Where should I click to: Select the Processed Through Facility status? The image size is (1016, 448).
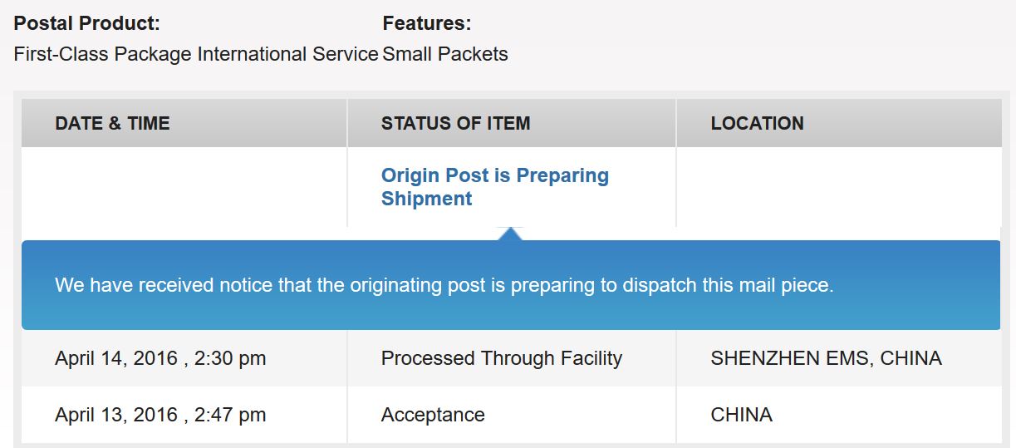(501, 358)
